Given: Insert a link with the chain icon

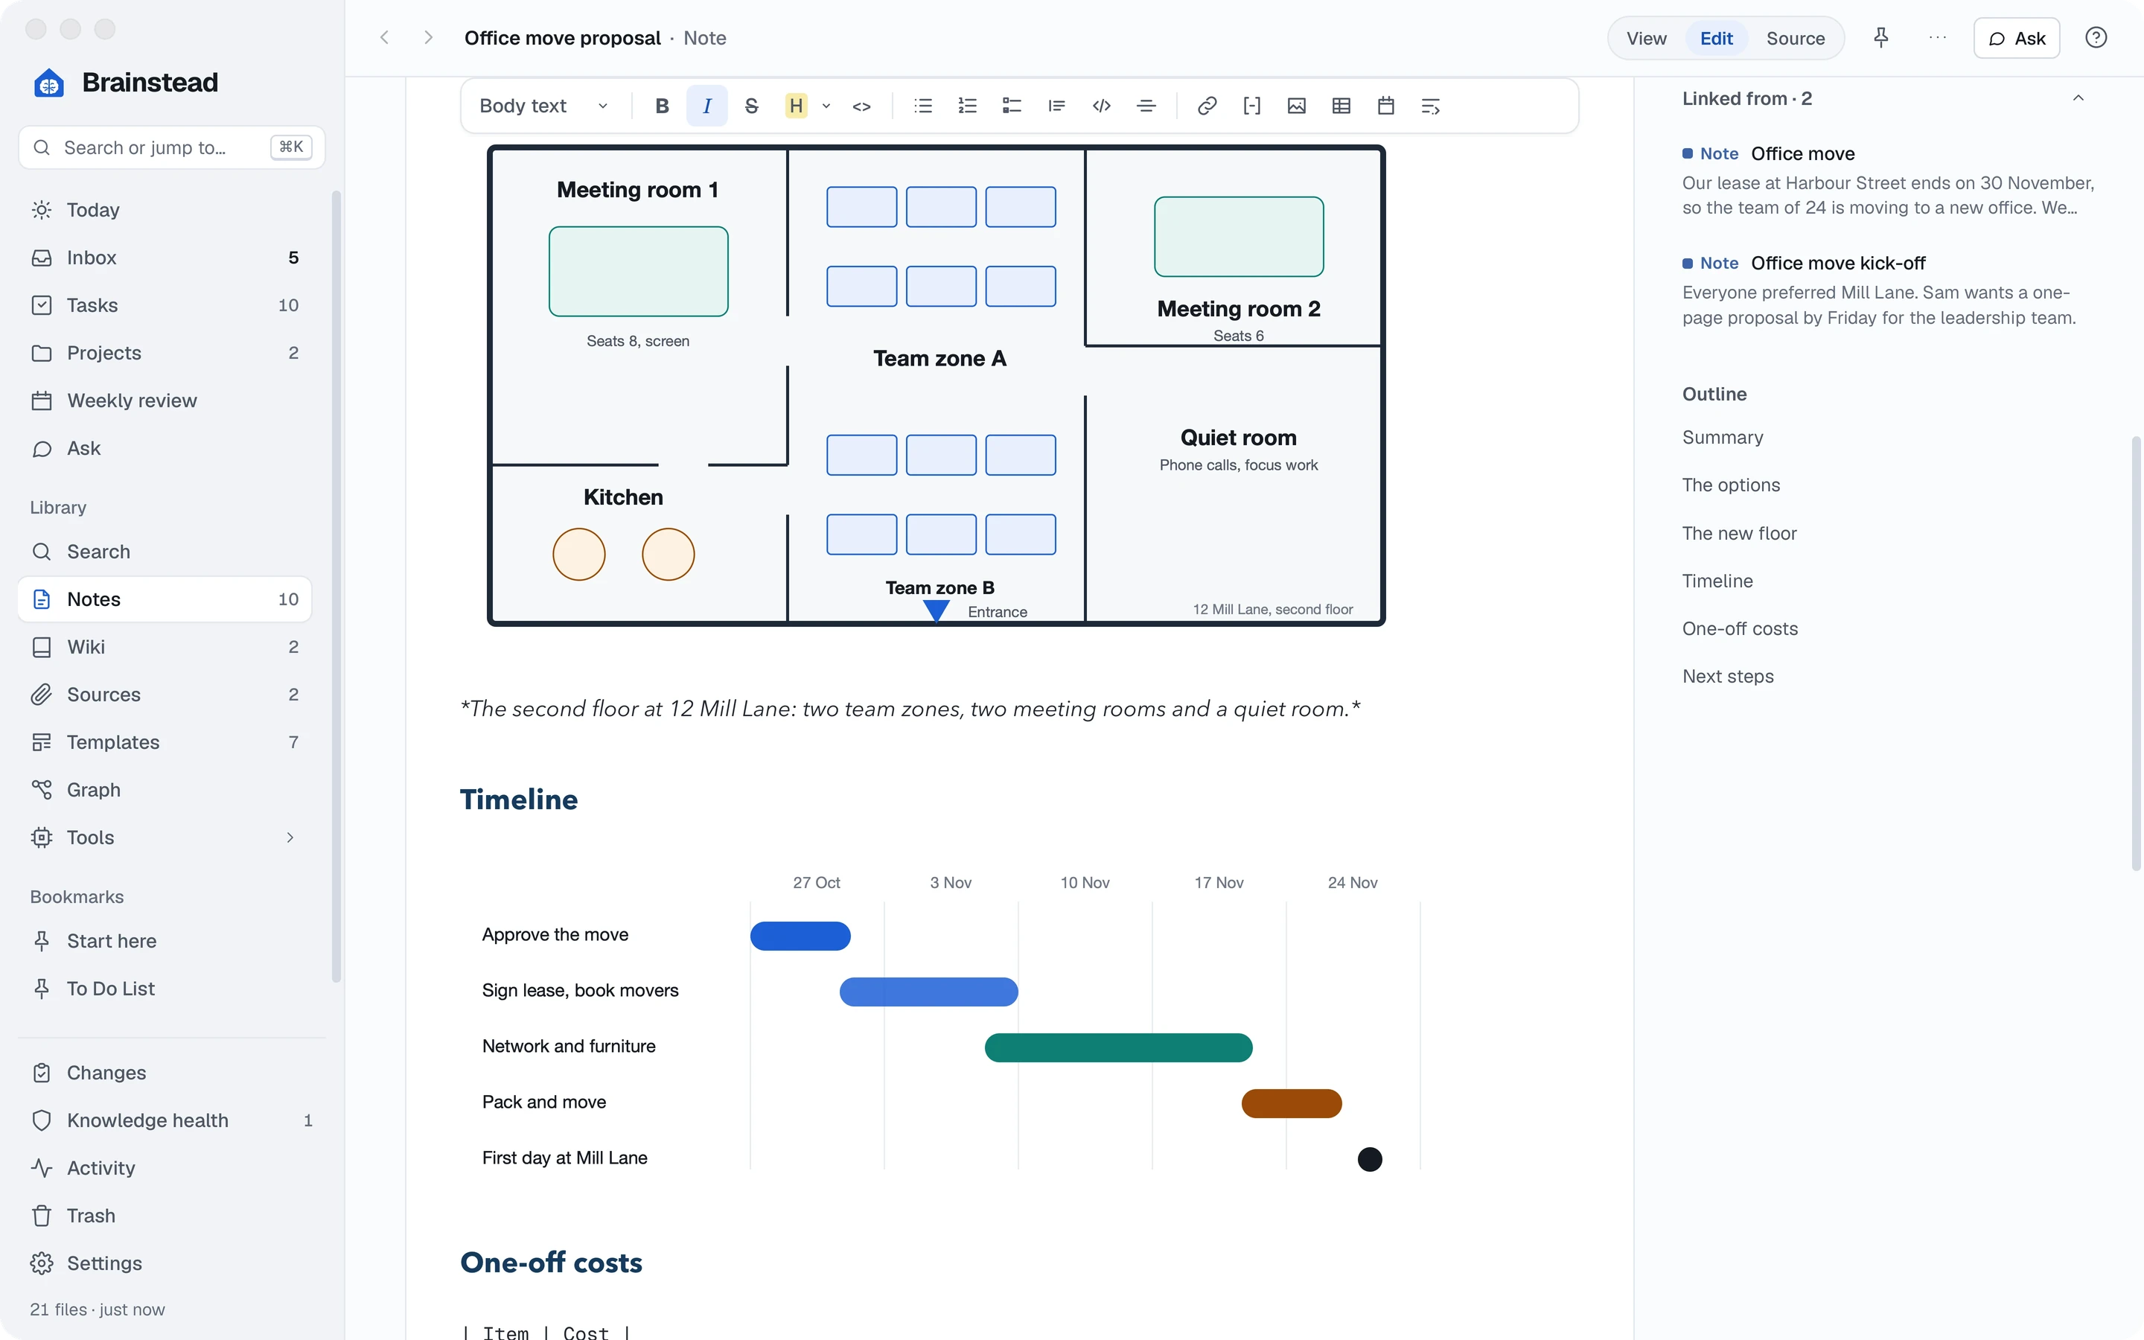Looking at the screenshot, I should (x=1207, y=106).
